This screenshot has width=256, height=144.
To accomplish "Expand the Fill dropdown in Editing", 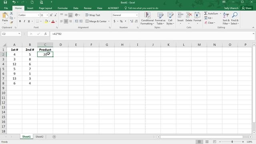I will pyautogui.click(x=212, y=18).
